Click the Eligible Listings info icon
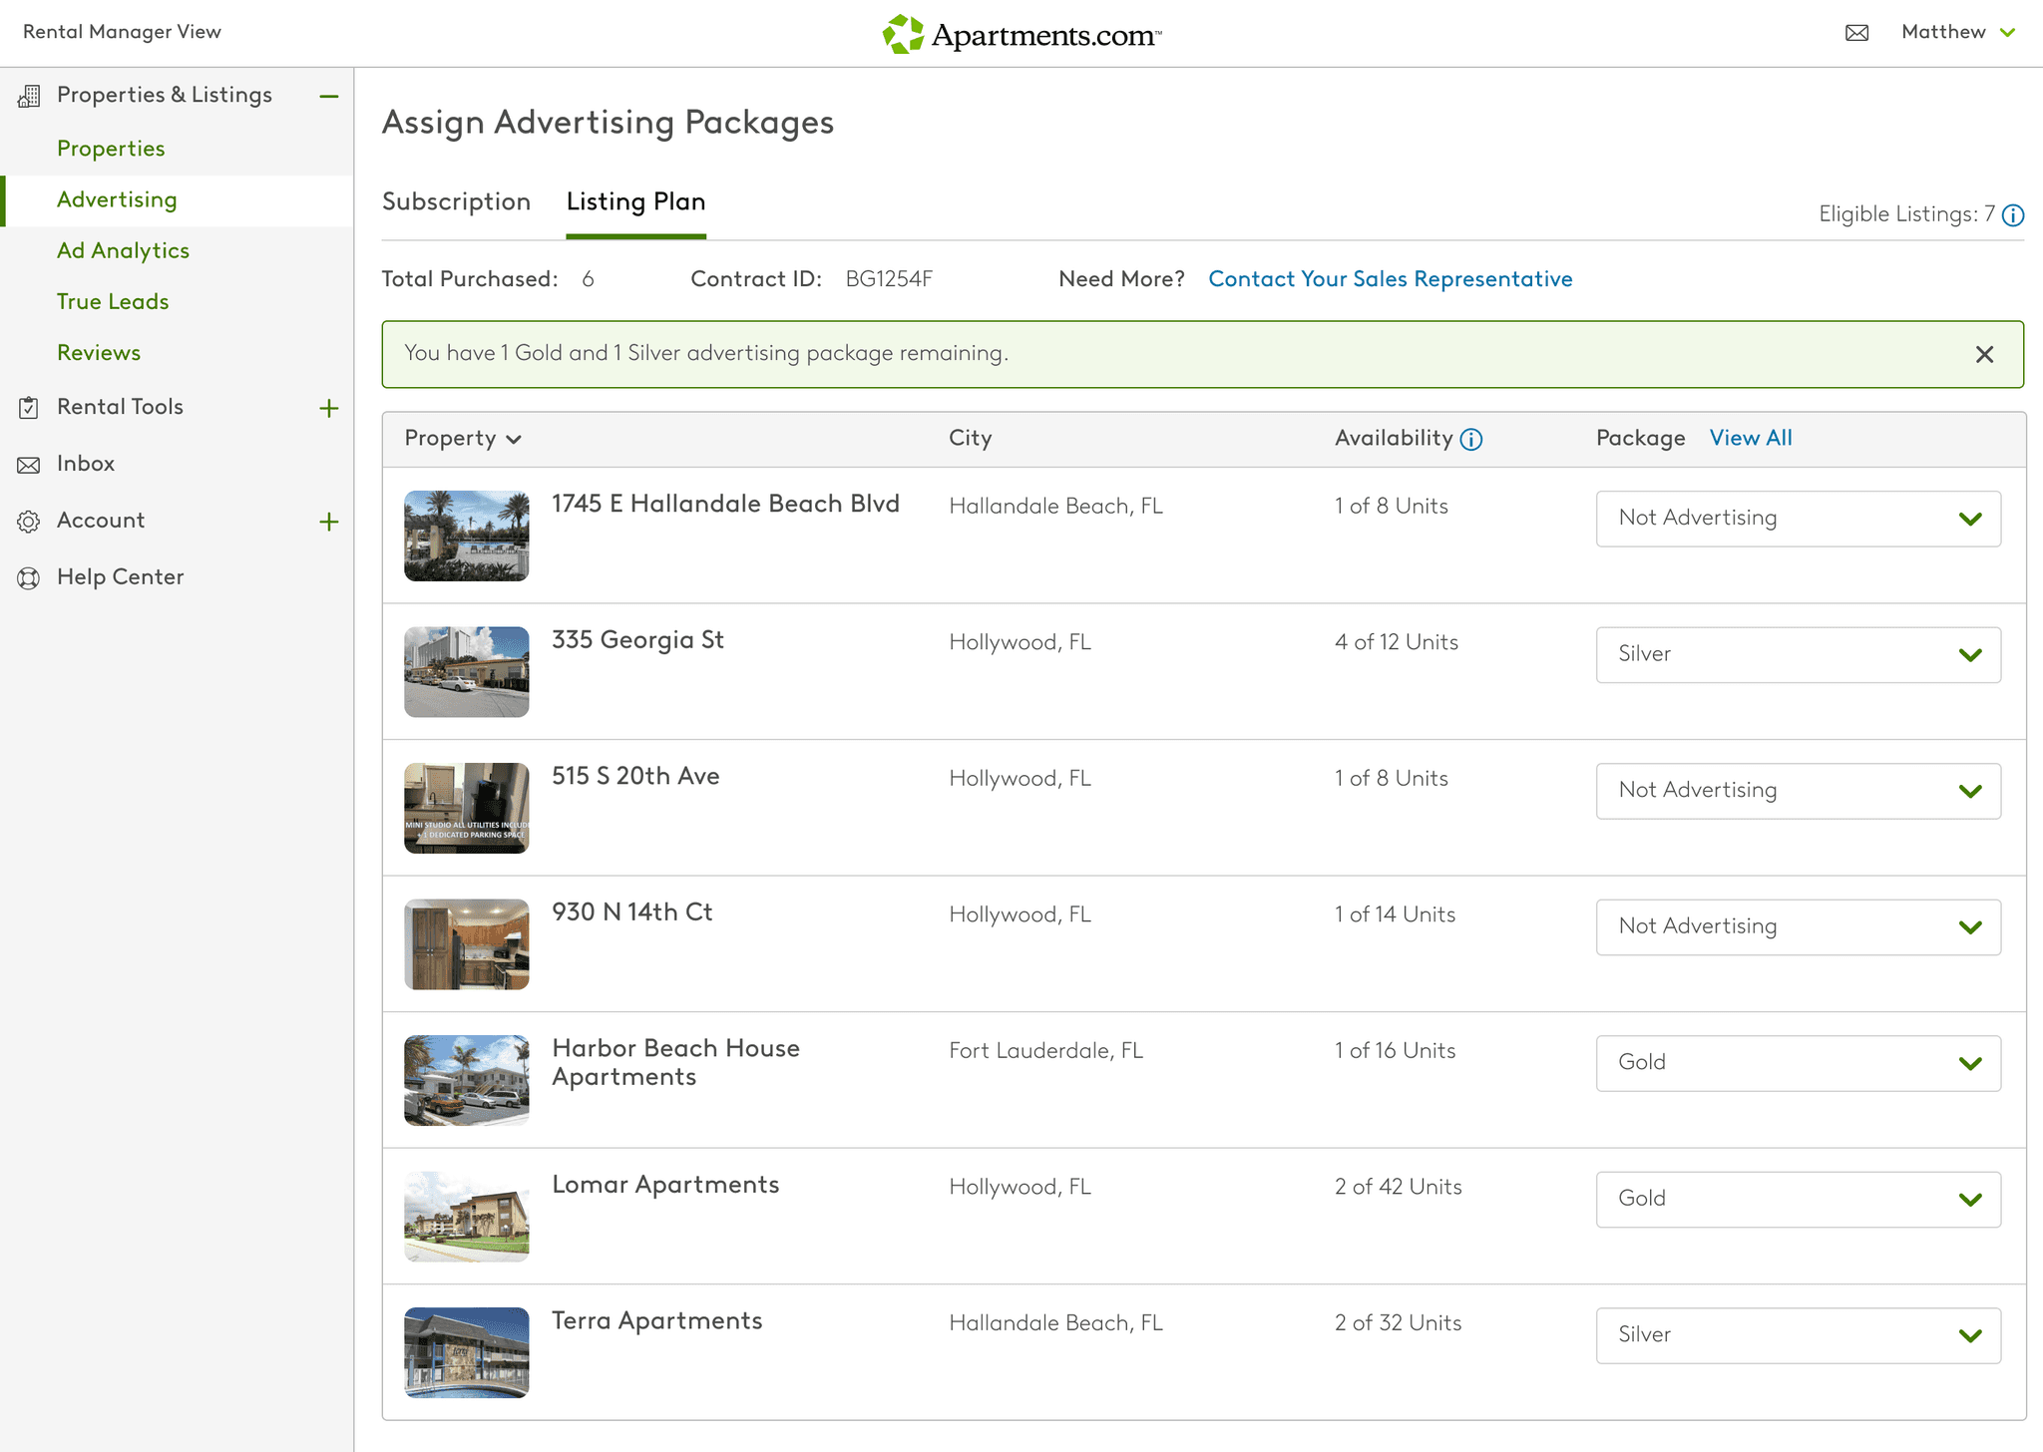Image resolution: width=2043 pixels, height=1452 pixels. tap(2013, 215)
